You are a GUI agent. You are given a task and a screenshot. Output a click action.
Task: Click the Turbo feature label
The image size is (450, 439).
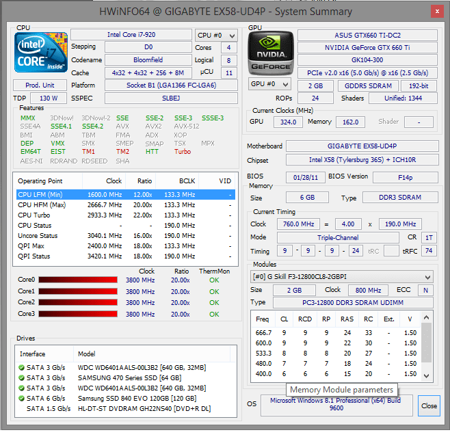tap(183, 152)
